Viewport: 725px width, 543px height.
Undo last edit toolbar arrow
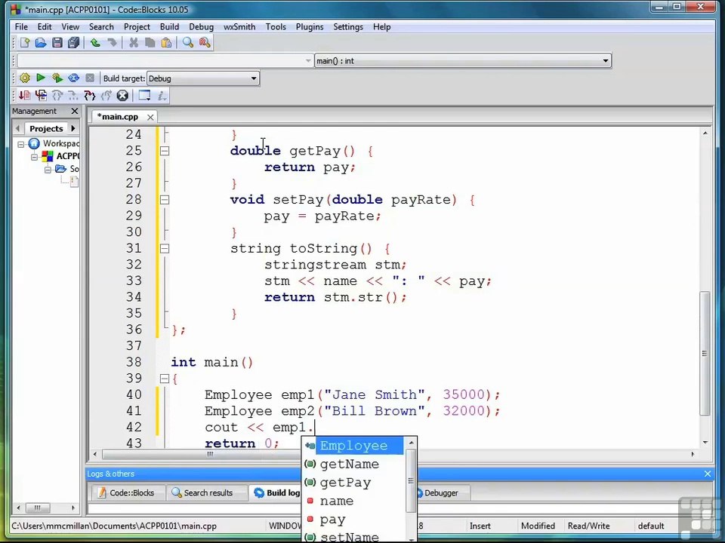click(x=95, y=43)
